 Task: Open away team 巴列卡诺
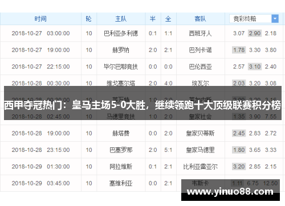click(x=200, y=50)
